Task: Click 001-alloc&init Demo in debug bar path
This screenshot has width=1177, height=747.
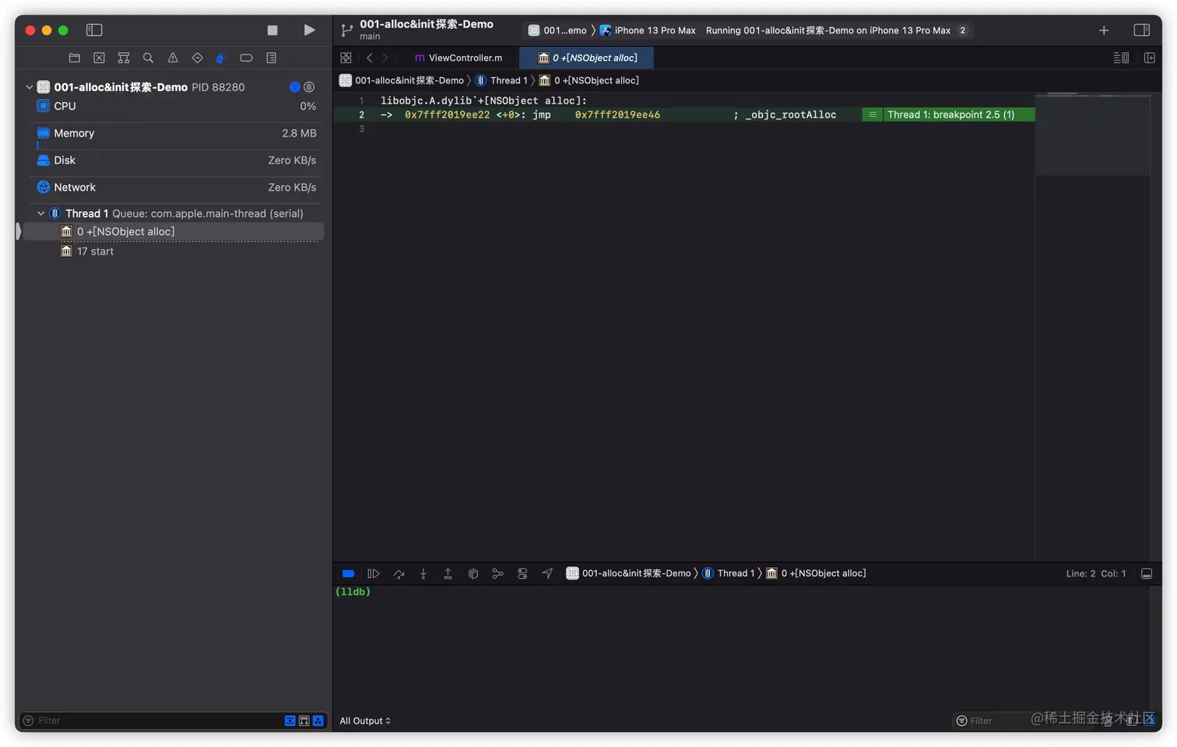Action: tap(628, 573)
